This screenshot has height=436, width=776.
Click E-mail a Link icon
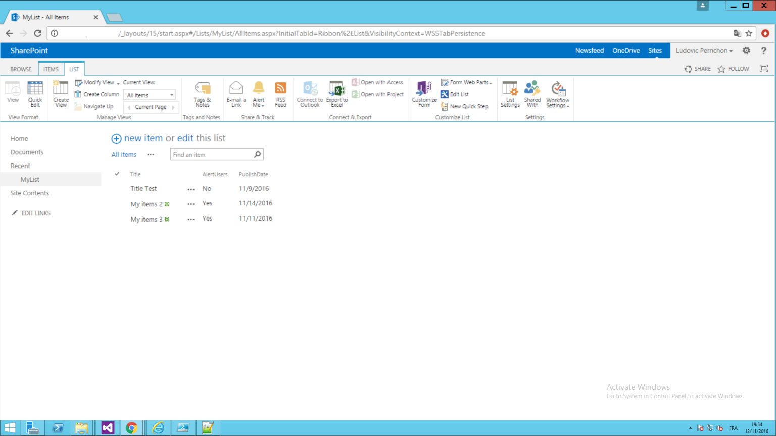236,94
